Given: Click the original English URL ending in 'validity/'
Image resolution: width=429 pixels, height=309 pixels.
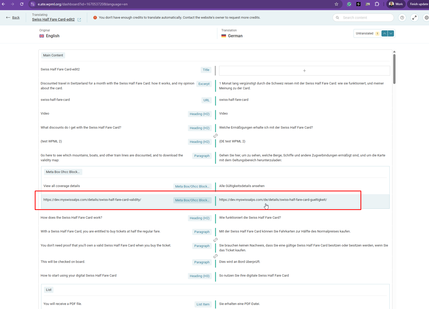Looking at the screenshot, I should tap(92, 200).
